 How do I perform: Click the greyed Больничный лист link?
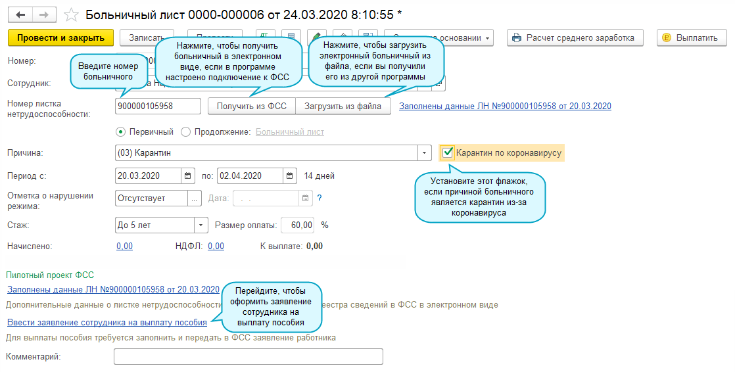(x=290, y=132)
